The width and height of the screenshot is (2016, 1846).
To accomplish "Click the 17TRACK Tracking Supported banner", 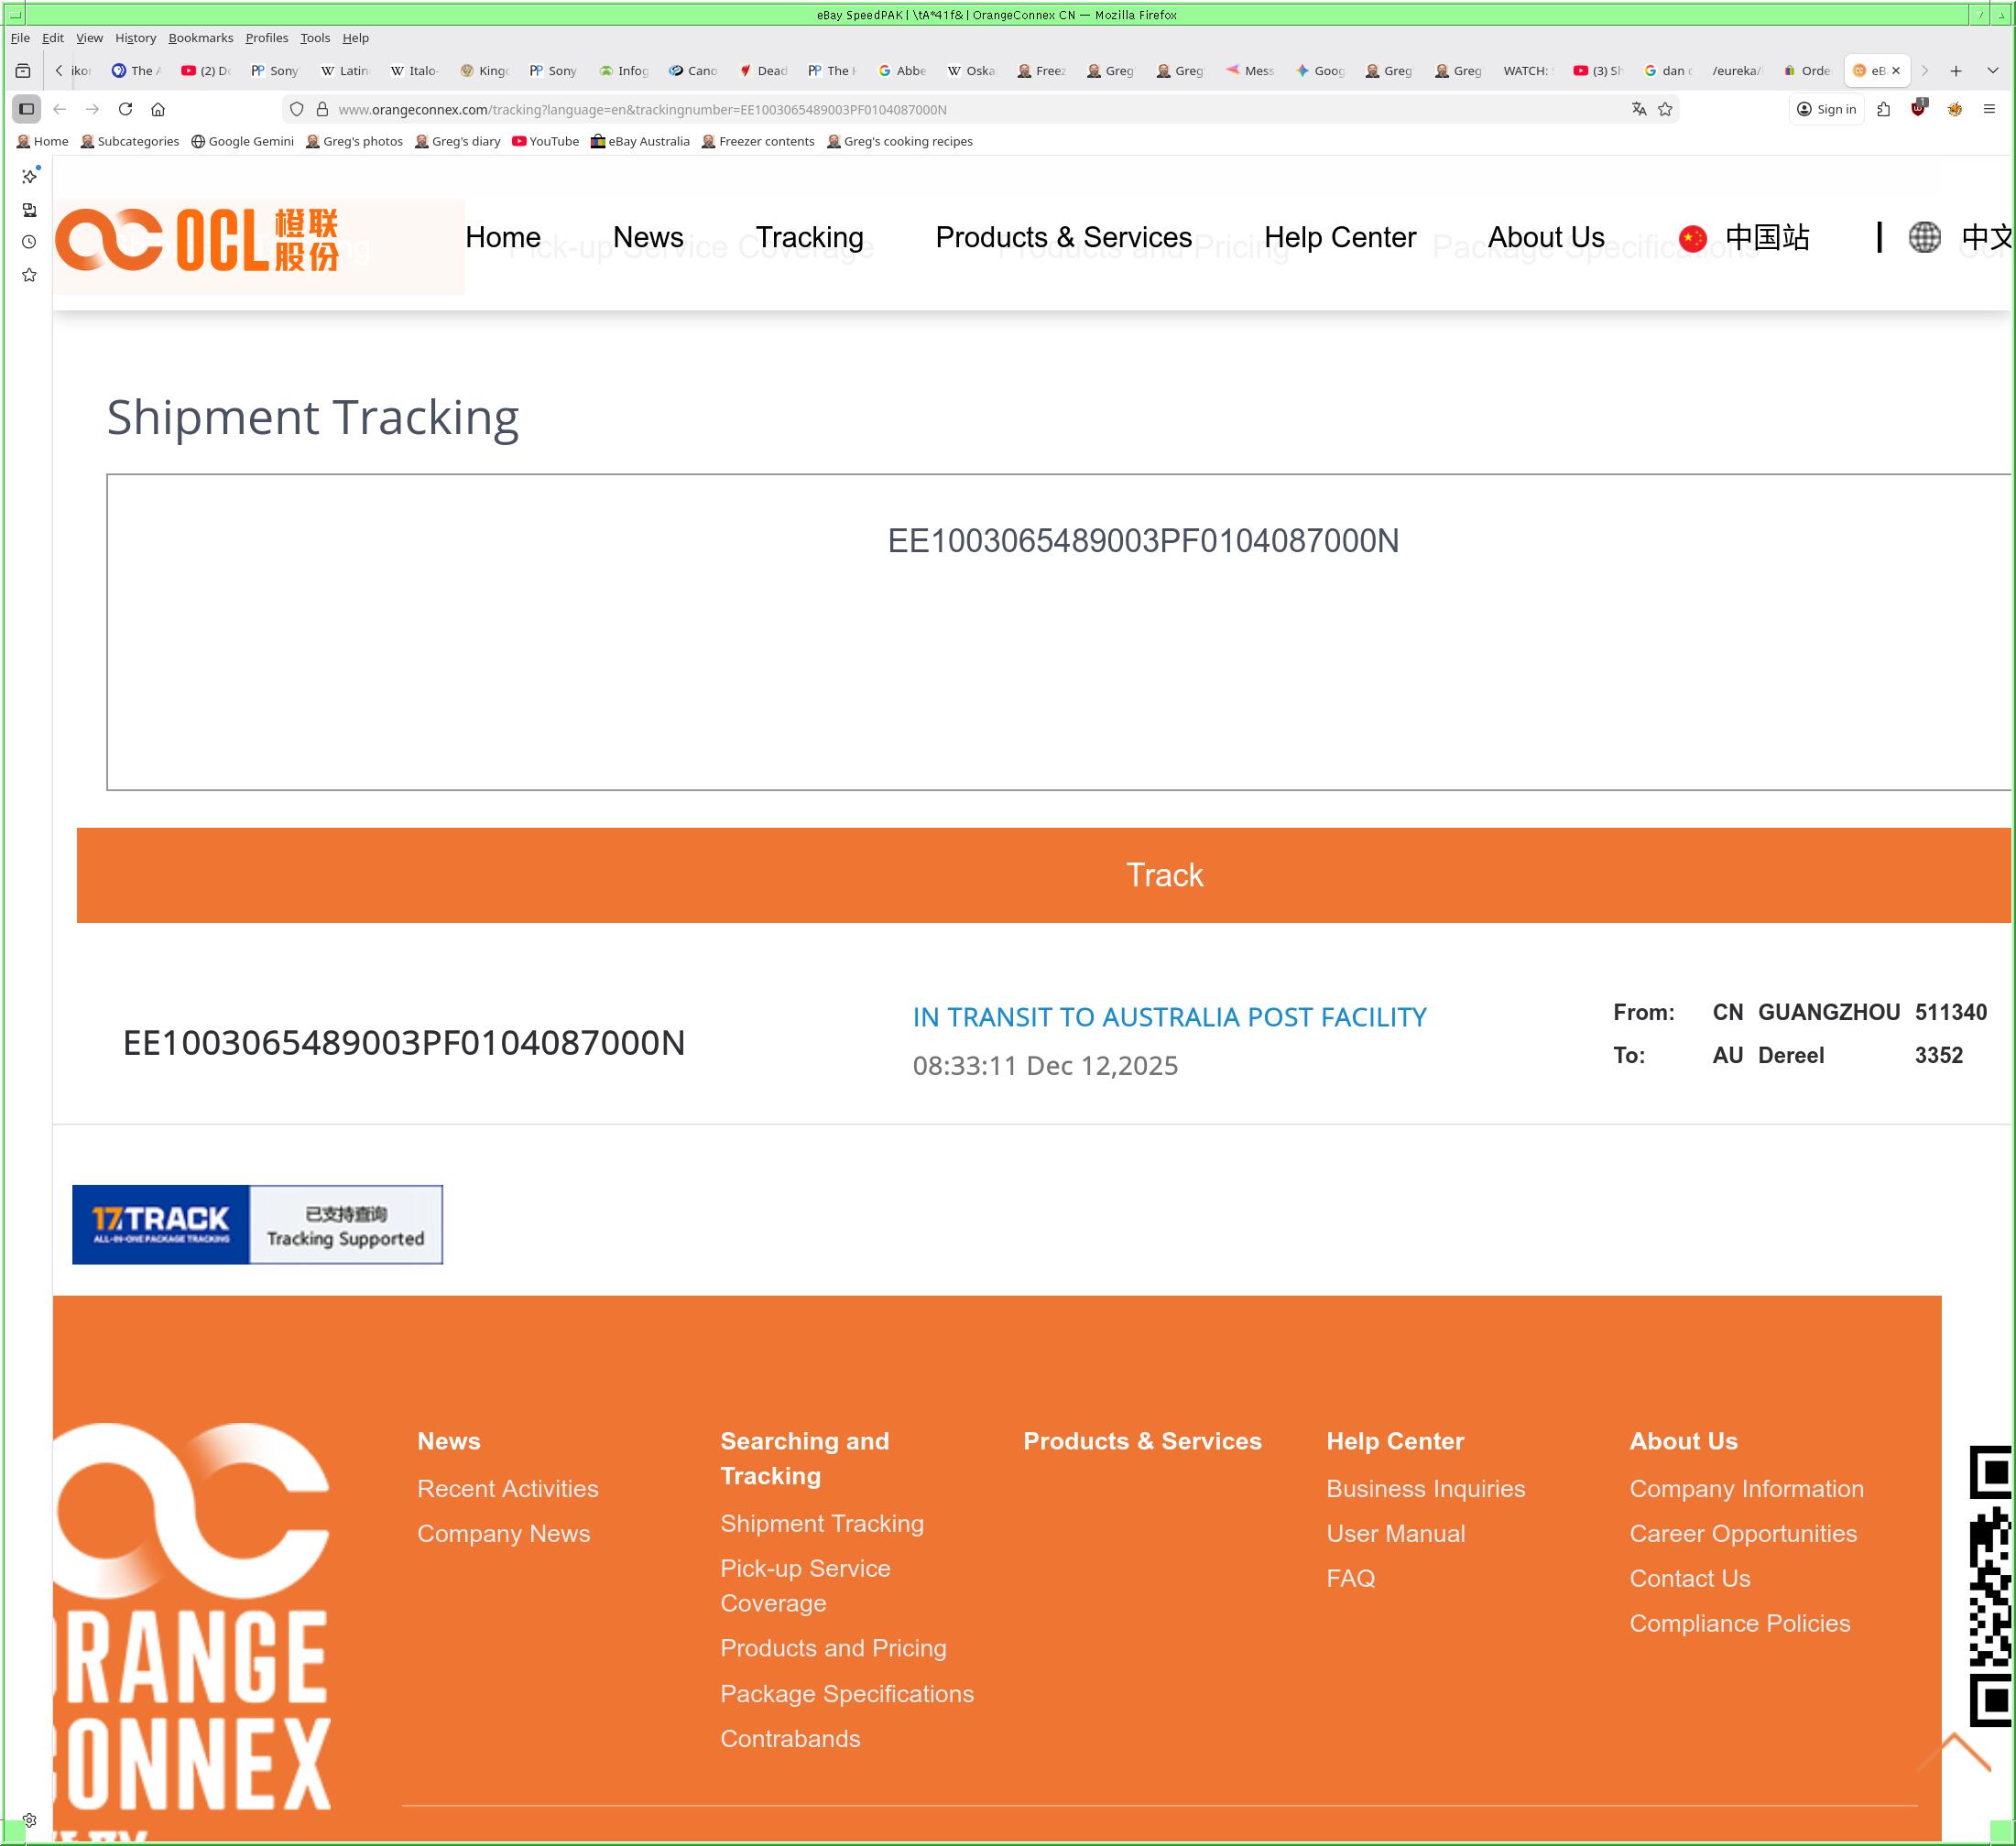I will (257, 1224).
